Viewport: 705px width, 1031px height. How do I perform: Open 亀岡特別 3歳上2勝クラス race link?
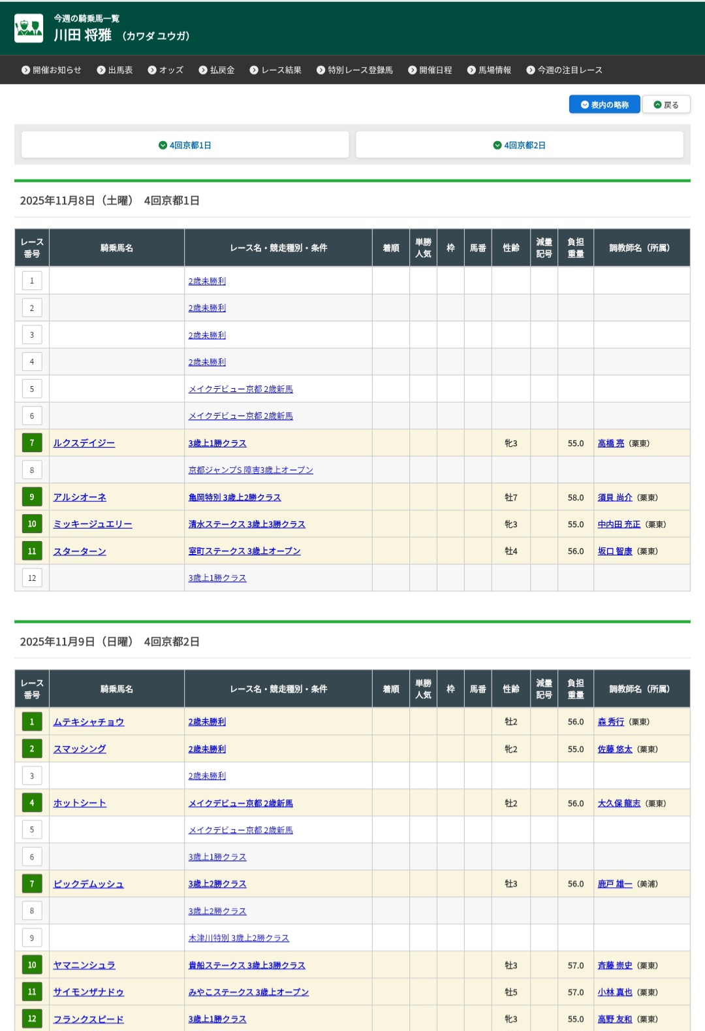[x=235, y=497]
